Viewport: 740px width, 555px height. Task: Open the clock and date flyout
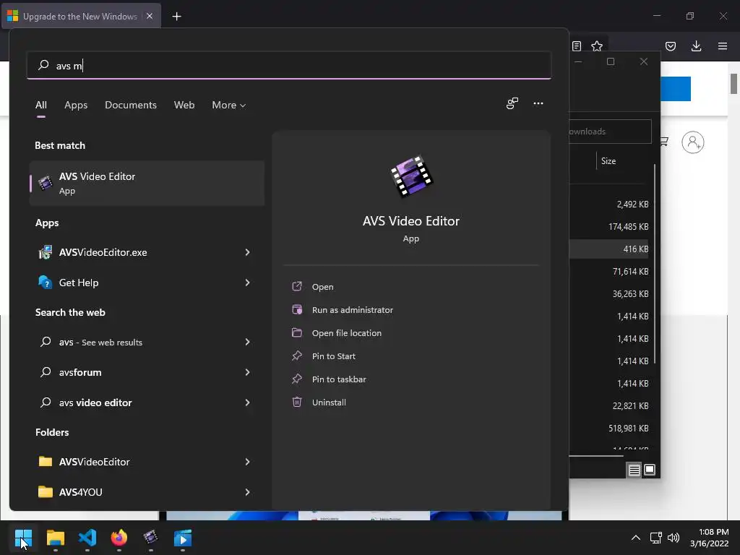point(710,538)
